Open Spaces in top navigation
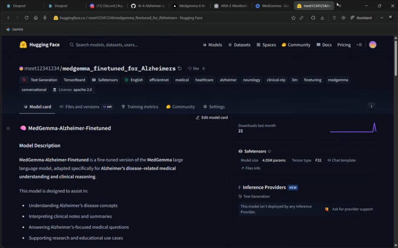 [266, 44]
